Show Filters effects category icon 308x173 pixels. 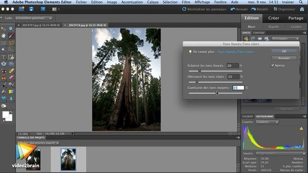246,38
